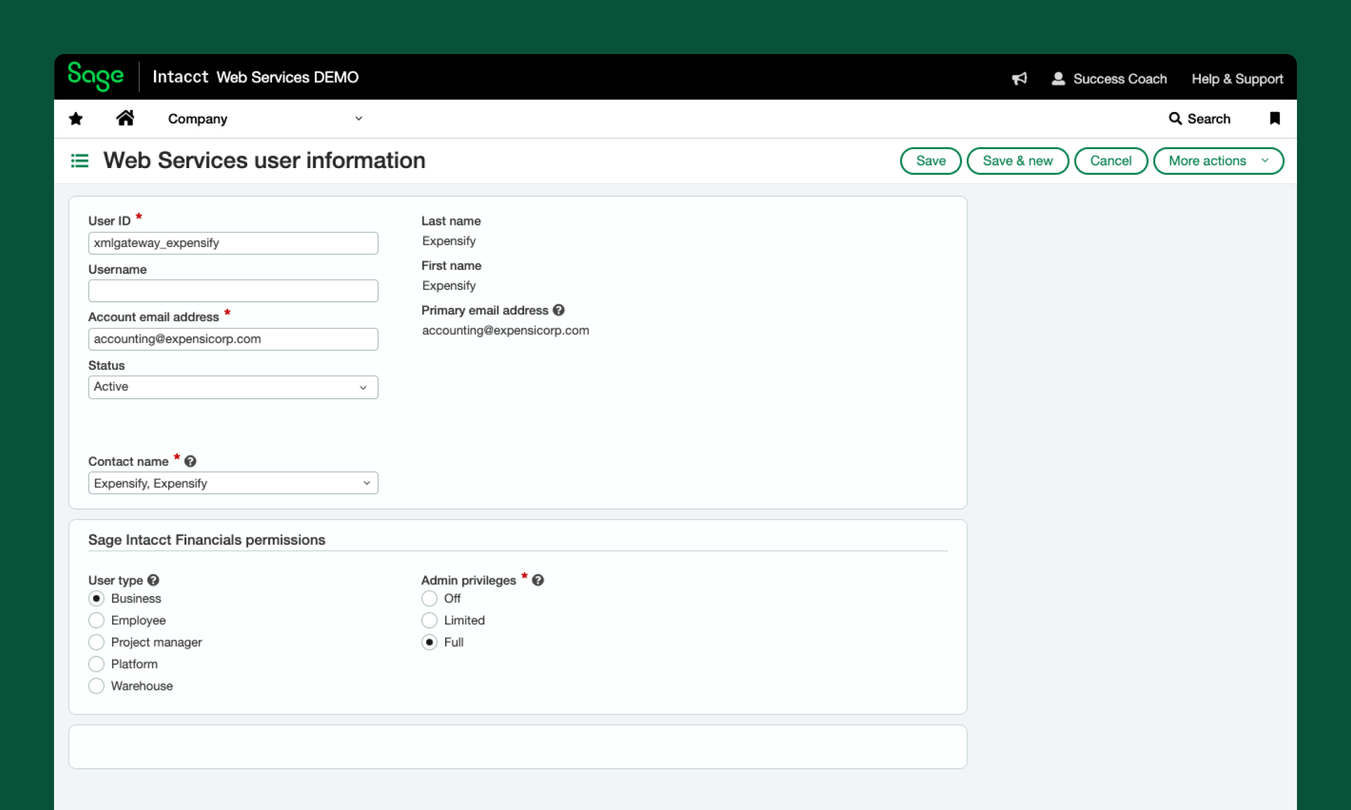The image size is (1351, 810).
Task: Click the bookmark icon top right
Action: [x=1275, y=117]
